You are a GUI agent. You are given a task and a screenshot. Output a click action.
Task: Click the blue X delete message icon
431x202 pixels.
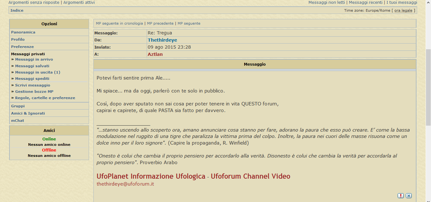pos(409,196)
